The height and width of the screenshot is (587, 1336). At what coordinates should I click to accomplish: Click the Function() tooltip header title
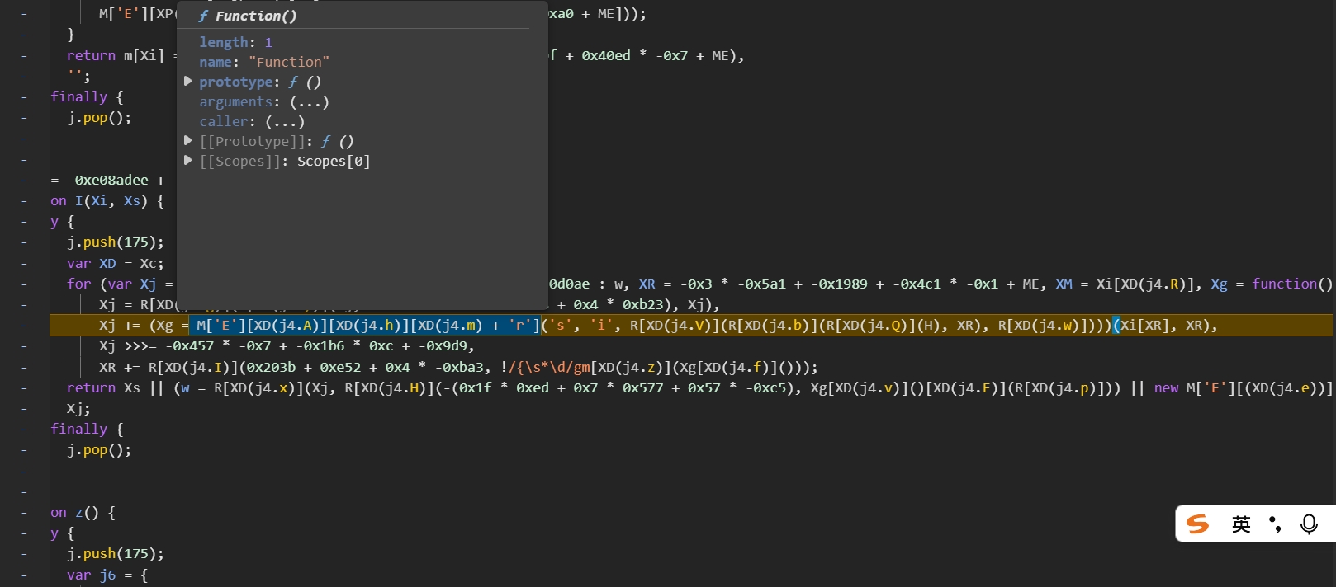tap(256, 16)
